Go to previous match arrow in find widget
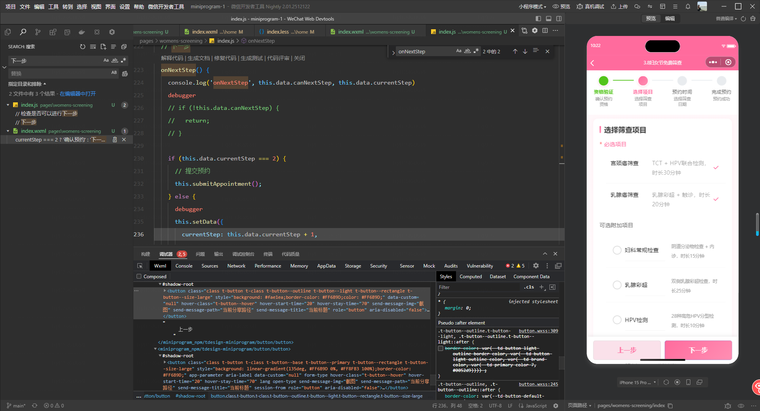 point(515,51)
